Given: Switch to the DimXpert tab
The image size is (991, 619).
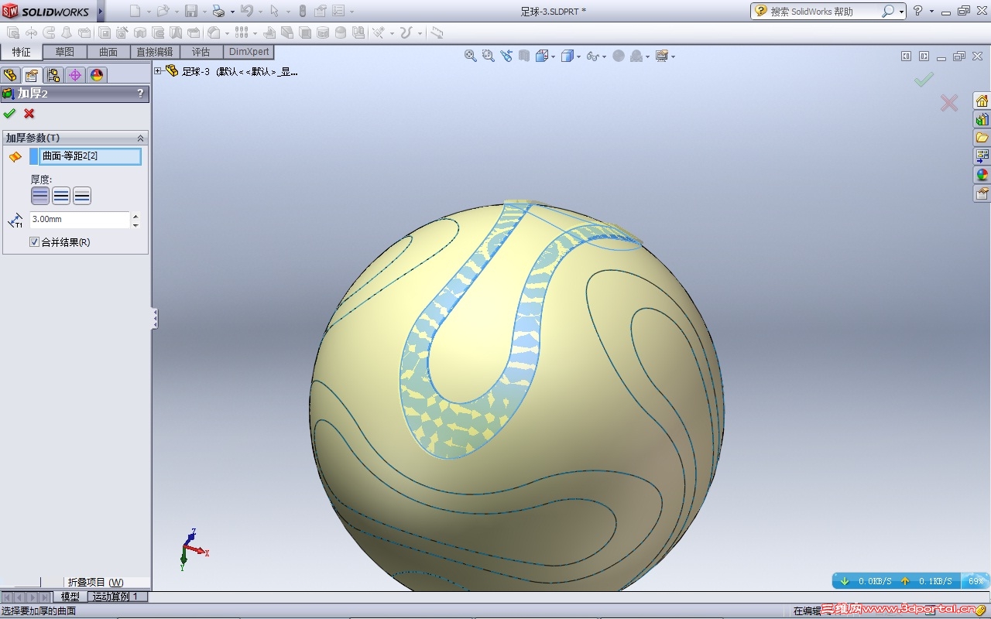Looking at the screenshot, I should point(249,52).
